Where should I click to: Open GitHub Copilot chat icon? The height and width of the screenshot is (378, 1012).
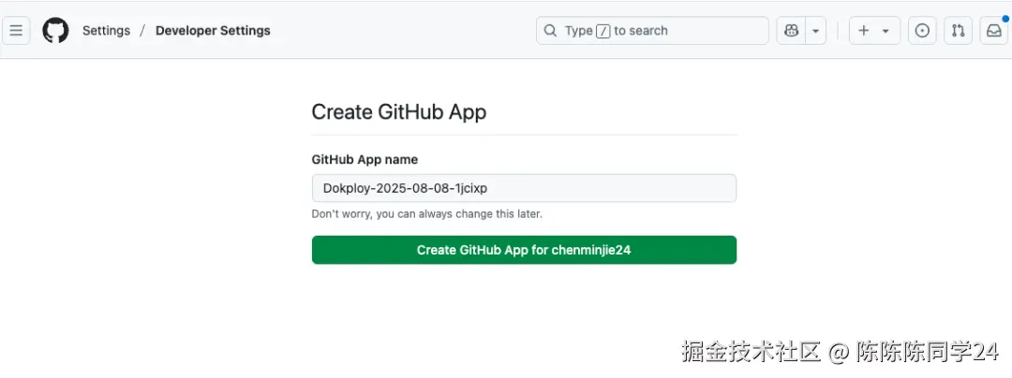[791, 31]
